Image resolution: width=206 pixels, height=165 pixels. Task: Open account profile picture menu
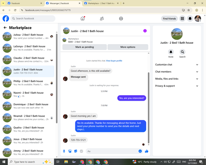198,19
